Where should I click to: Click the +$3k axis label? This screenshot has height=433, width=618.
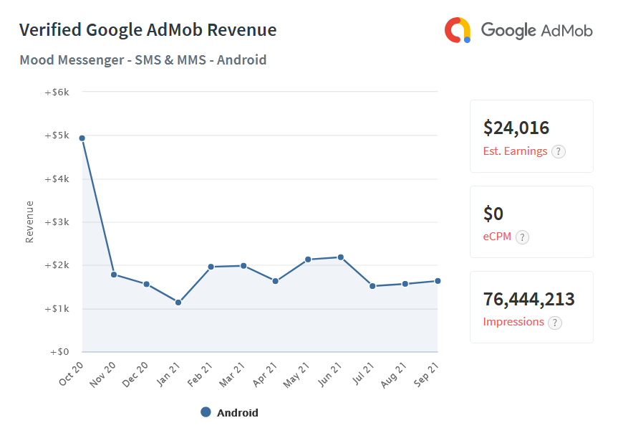pyautogui.click(x=57, y=222)
